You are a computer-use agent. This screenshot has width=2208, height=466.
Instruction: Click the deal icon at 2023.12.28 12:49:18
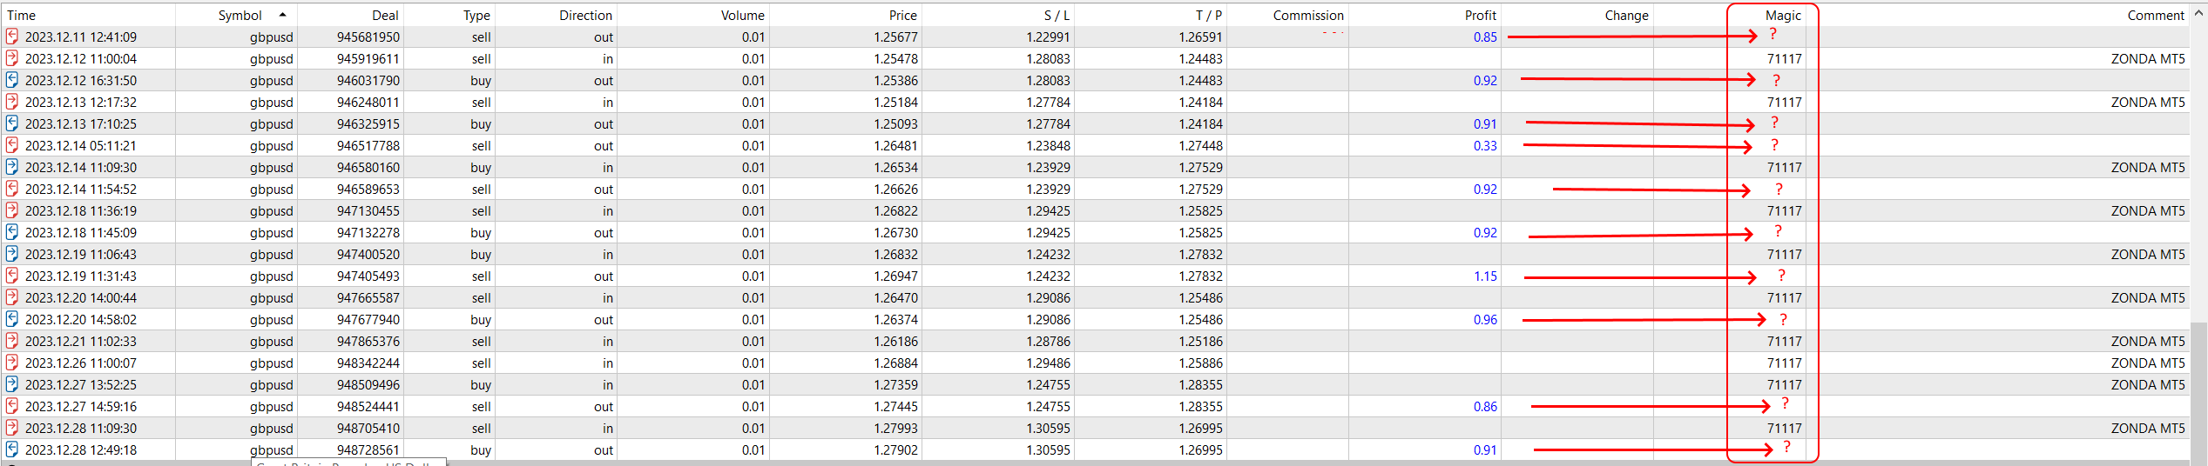point(12,449)
